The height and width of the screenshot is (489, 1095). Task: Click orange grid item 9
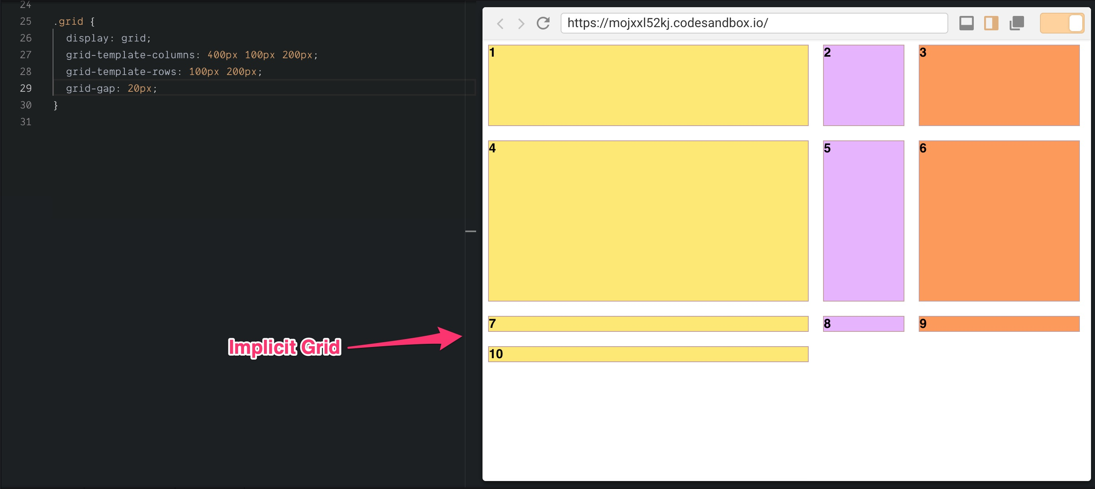(999, 323)
